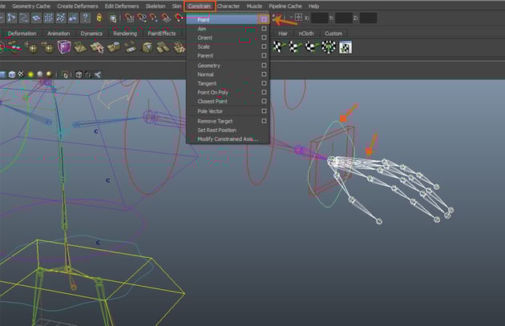Click the last checkered shelf icon
Viewport: 505px width, 326px height.
point(345,47)
